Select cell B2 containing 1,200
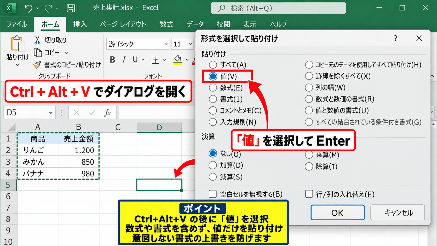The height and width of the screenshot is (246, 437). tap(79, 150)
